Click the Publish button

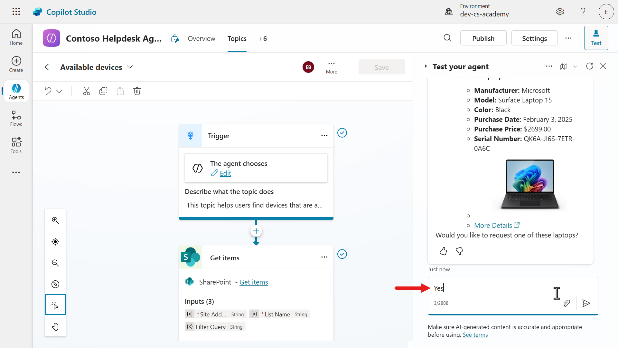point(483,38)
